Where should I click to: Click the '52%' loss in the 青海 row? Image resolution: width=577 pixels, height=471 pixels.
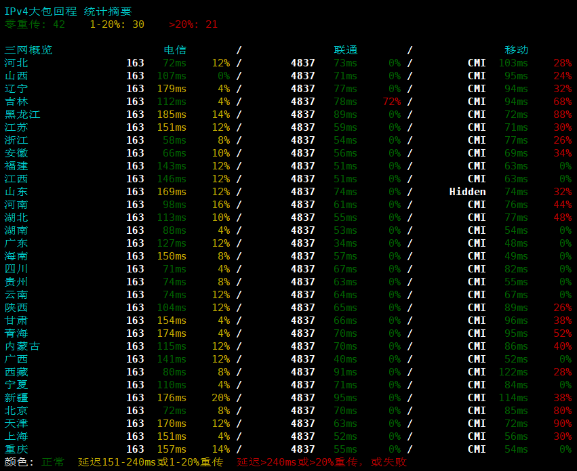[x=563, y=333]
